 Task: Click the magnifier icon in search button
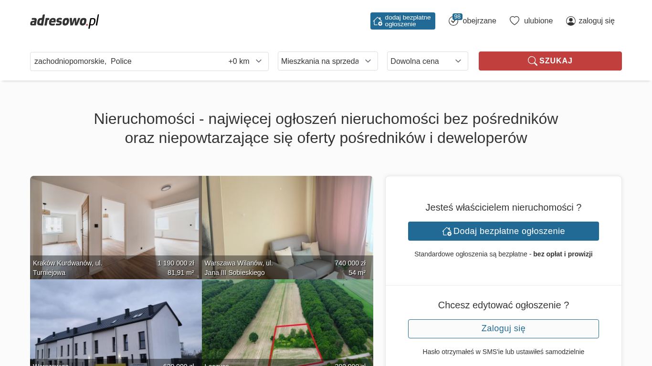532,61
